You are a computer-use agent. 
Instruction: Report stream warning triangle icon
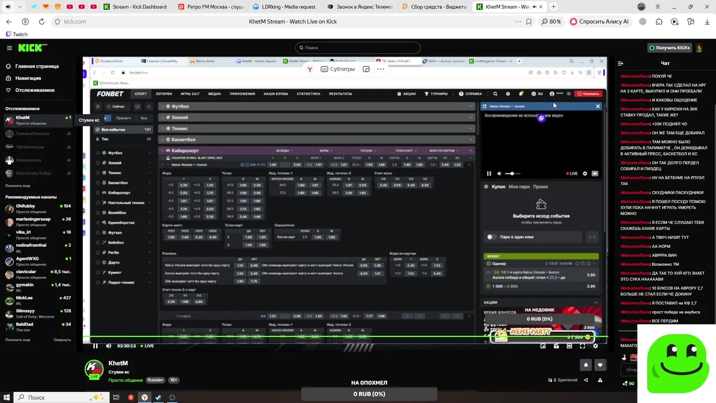[x=600, y=380]
